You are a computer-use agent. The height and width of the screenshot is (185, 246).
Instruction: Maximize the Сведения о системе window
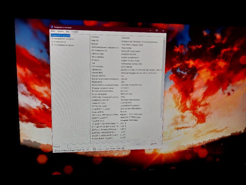point(157,30)
